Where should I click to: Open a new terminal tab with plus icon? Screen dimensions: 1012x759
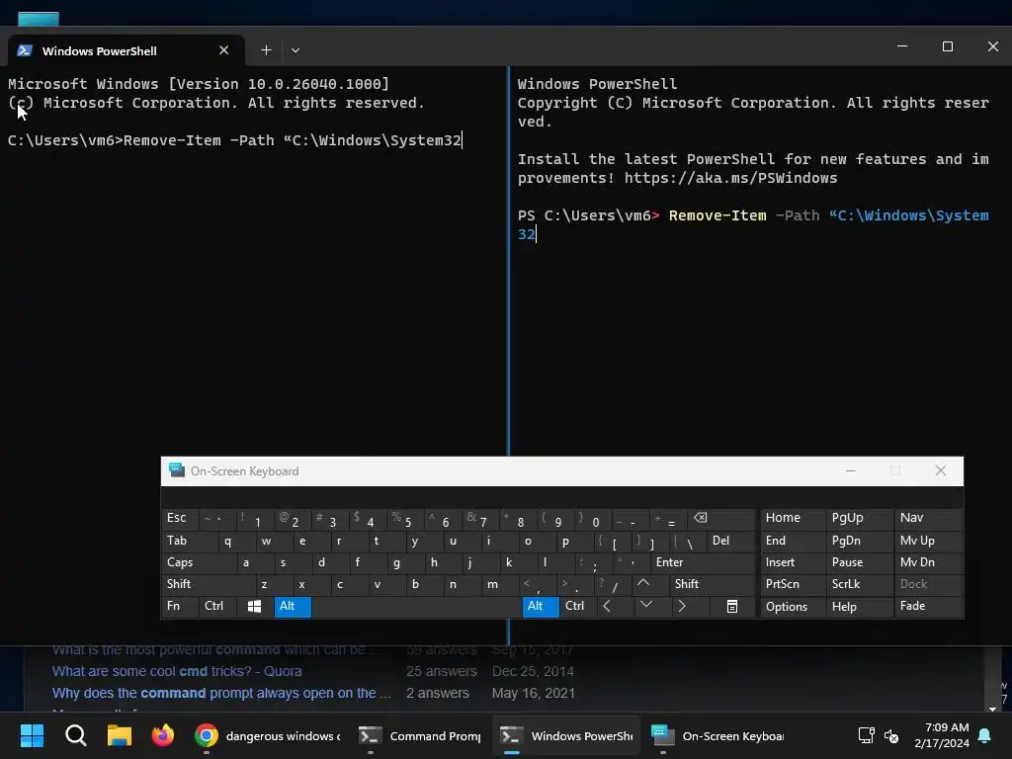(x=266, y=50)
